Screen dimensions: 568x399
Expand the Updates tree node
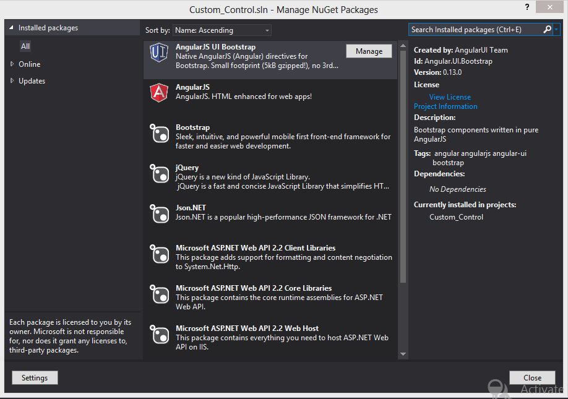pos(12,81)
